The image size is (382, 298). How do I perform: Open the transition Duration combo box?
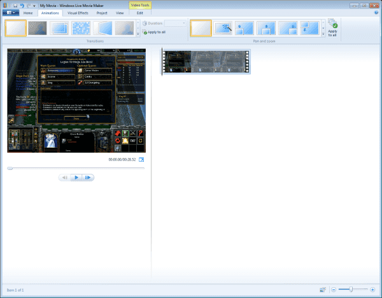[x=176, y=23]
